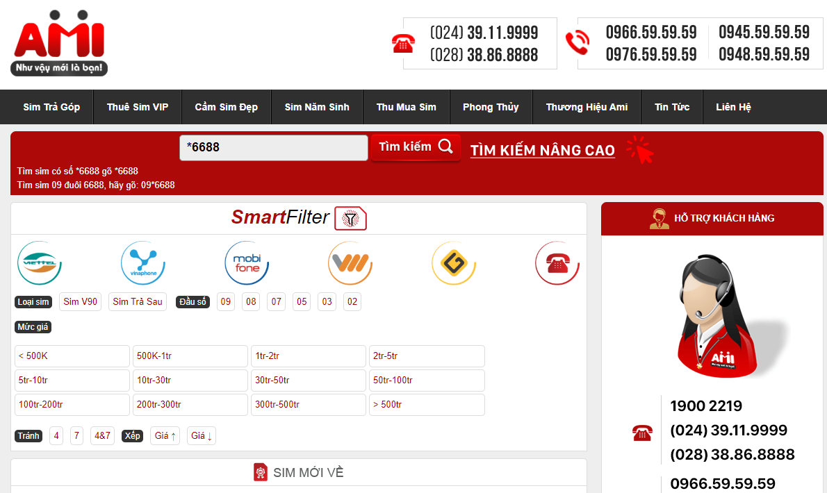The height and width of the screenshot is (493, 827).
Task: Choose the 500K-1tr price range
Action: coord(190,356)
